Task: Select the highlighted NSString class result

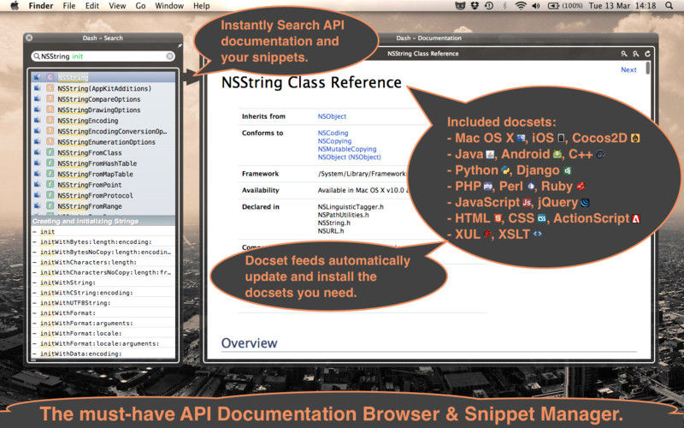Action: 103,77
